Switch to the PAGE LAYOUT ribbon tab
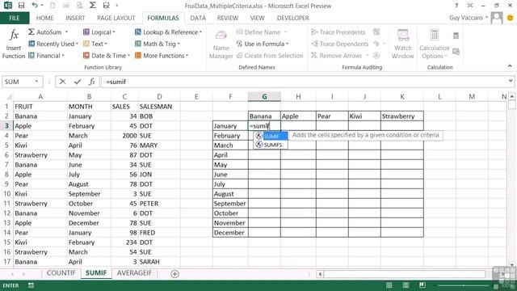517x291 pixels. pos(116,18)
